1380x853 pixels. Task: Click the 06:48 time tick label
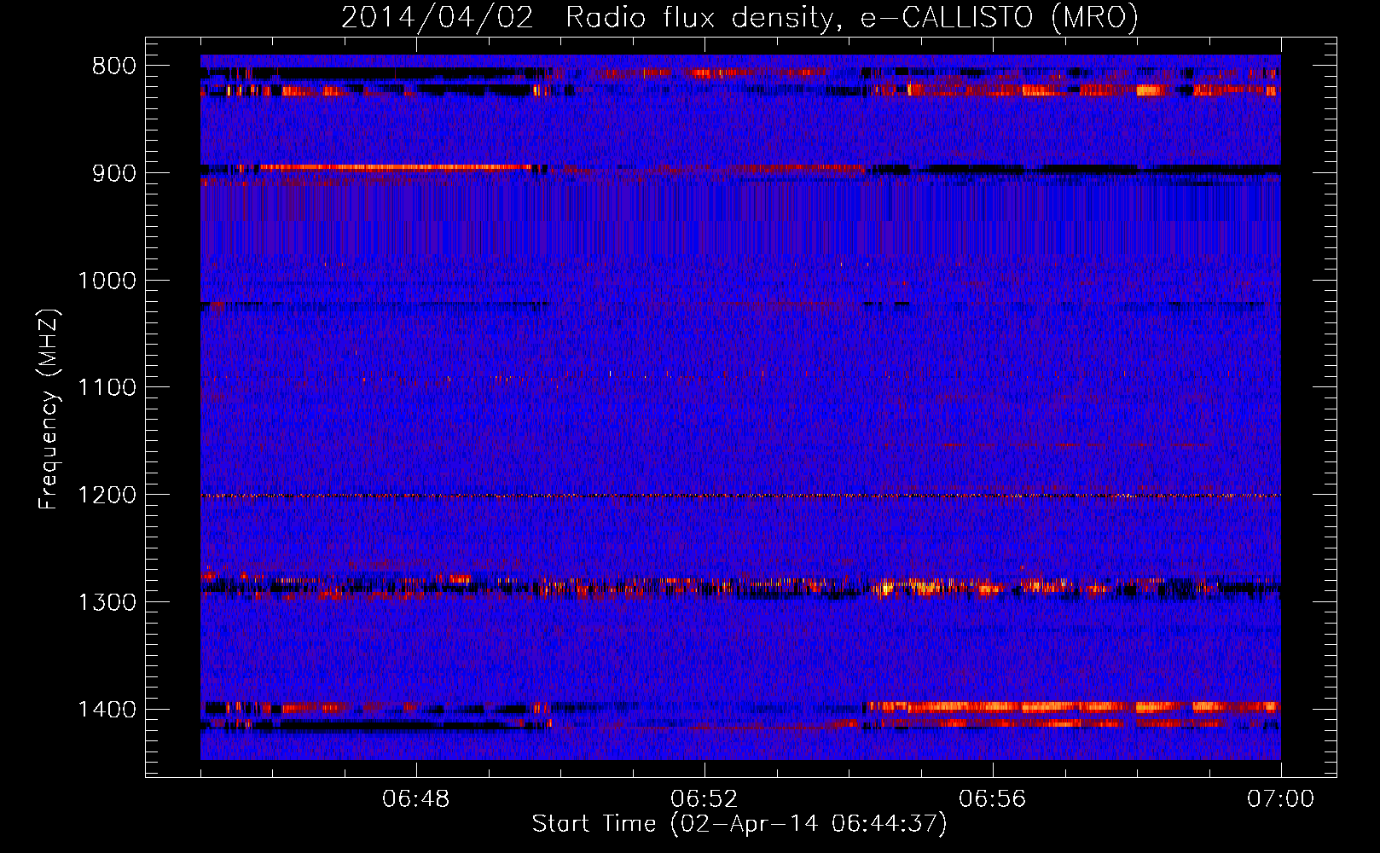(x=416, y=799)
